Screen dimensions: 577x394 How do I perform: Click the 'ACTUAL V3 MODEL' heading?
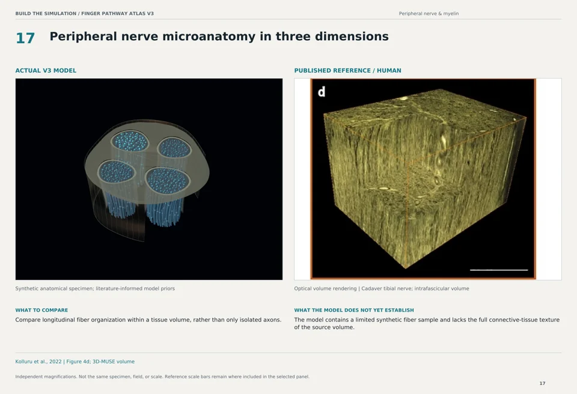(x=46, y=71)
